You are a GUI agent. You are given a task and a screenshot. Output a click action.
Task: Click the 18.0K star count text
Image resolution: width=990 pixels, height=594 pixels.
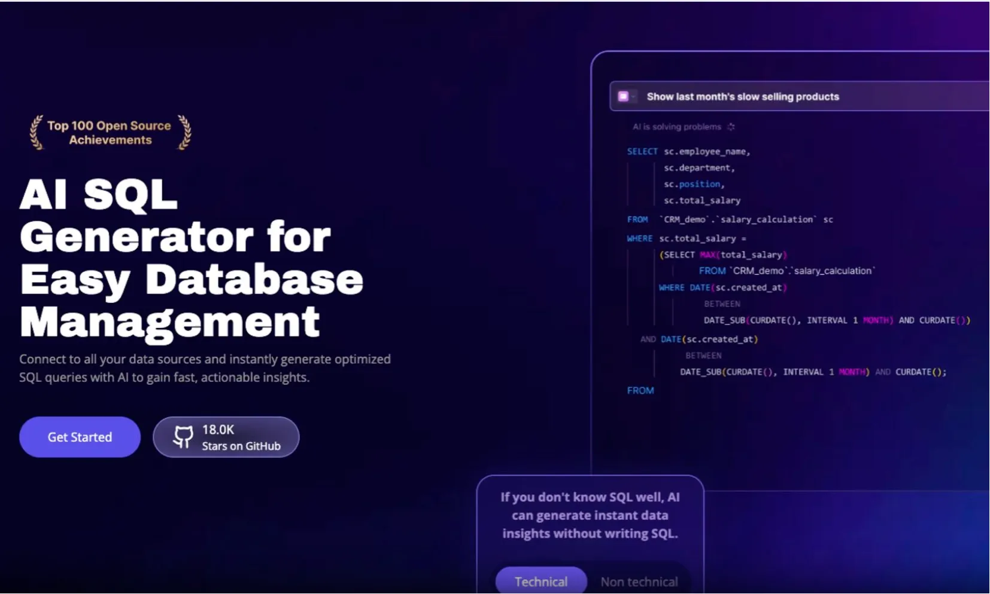[218, 430]
